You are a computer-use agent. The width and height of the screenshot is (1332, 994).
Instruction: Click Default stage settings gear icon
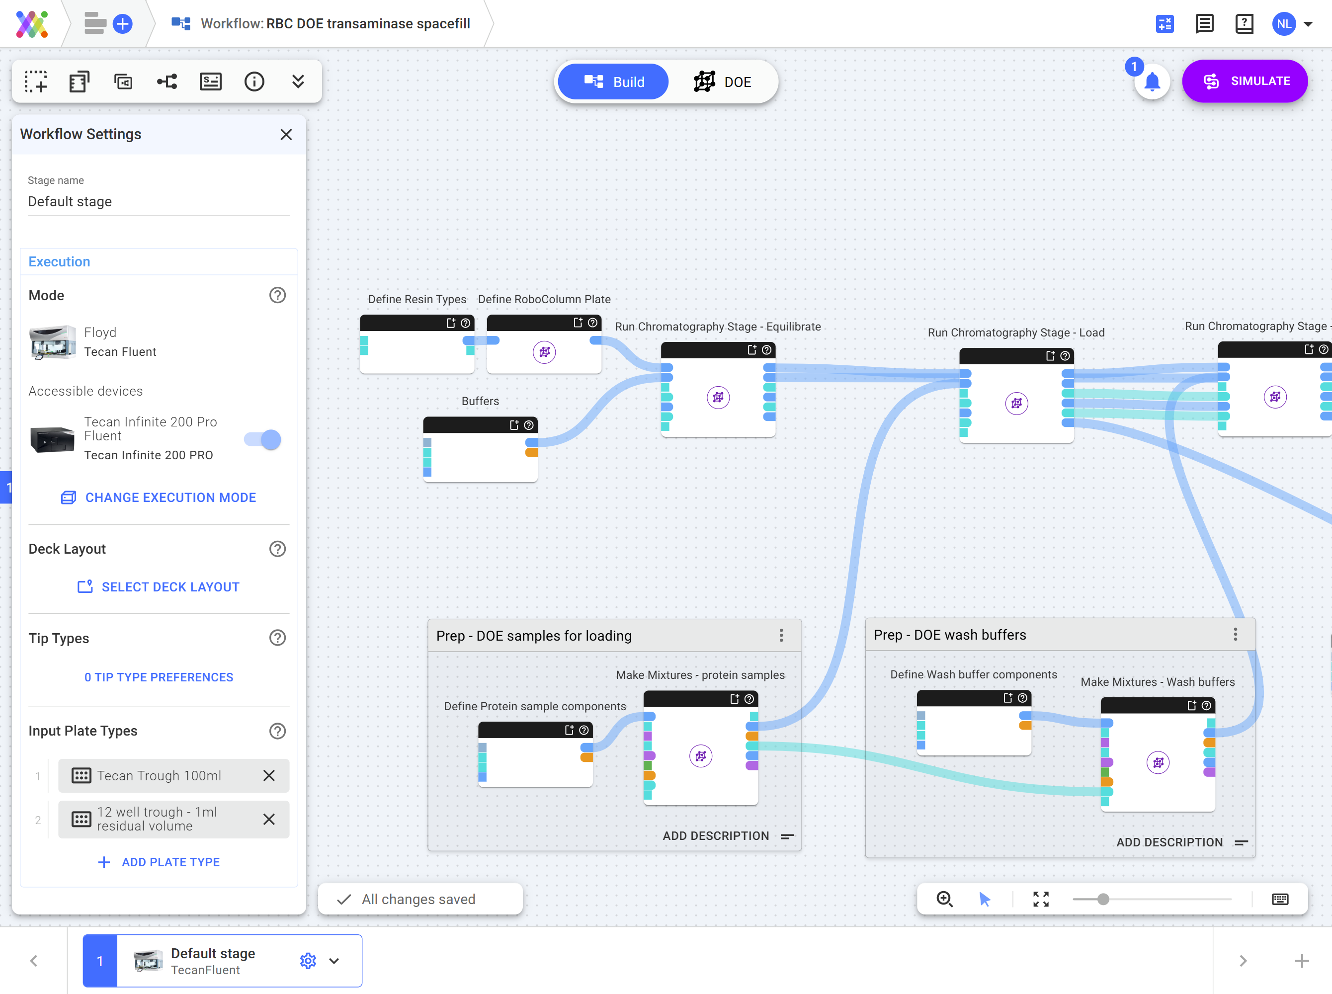click(x=308, y=961)
